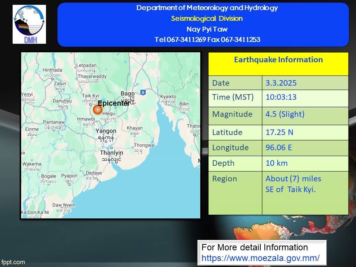Click the 'SE of Taik Kyi.' region line
The width and height of the screenshot is (356, 267).
291,189
